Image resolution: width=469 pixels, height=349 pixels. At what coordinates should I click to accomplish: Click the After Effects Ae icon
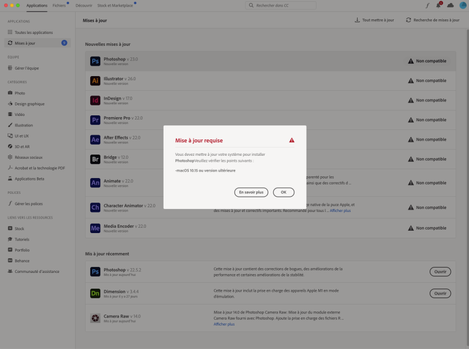coord(95,139)
